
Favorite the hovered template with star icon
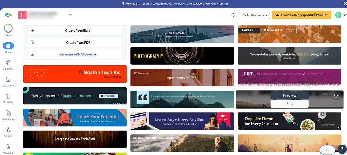click(x=336, y=96)
